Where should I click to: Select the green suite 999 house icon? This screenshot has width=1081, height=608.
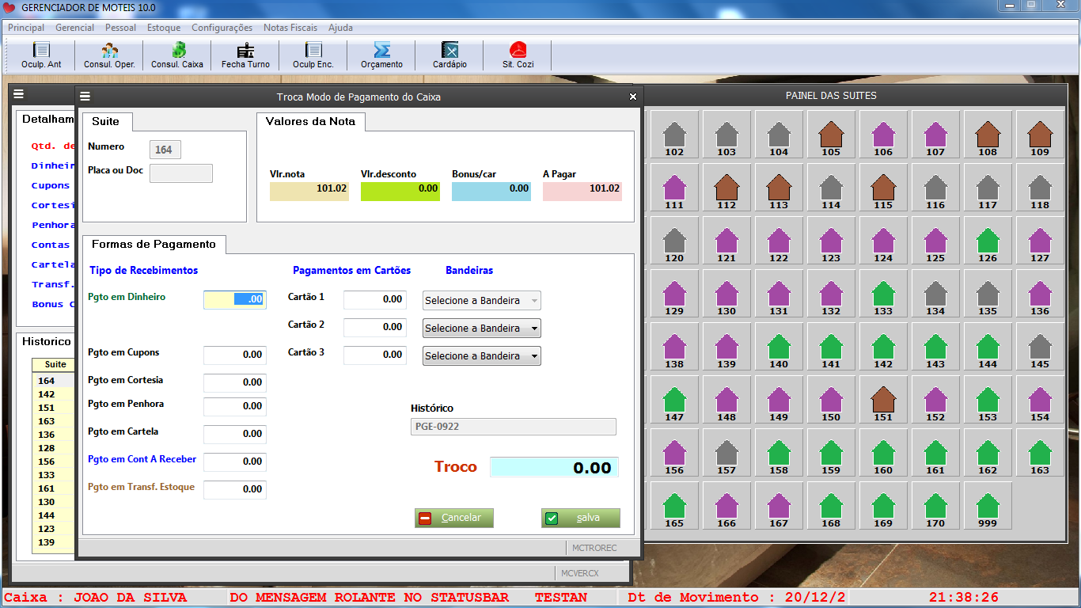point(987,507)
